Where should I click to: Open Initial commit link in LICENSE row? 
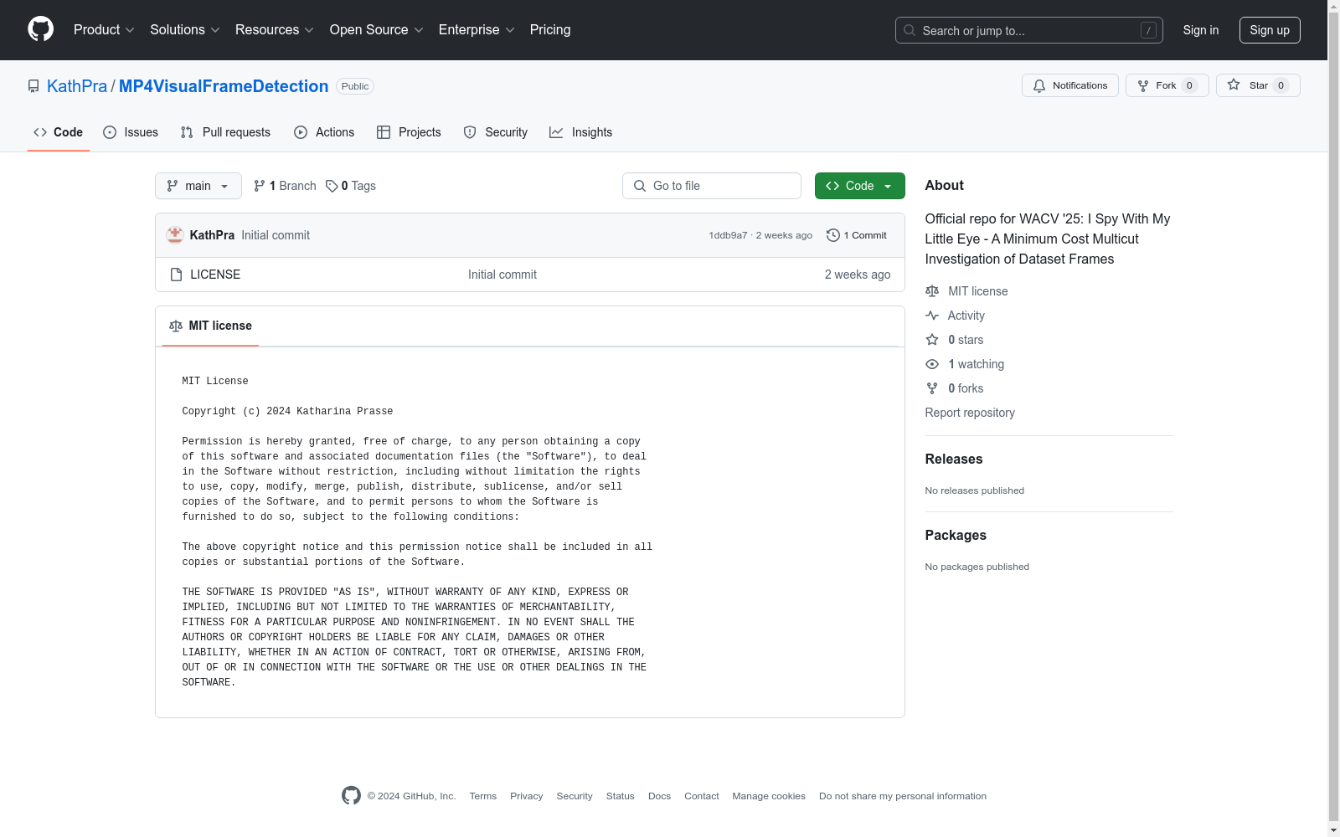pos(502,275)
